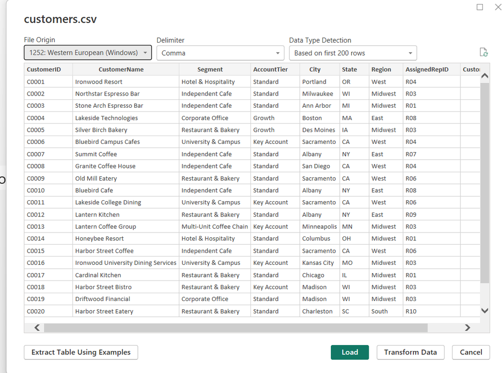Select the Portland city cell
This screenshot has width=502, height=373.
320,82
